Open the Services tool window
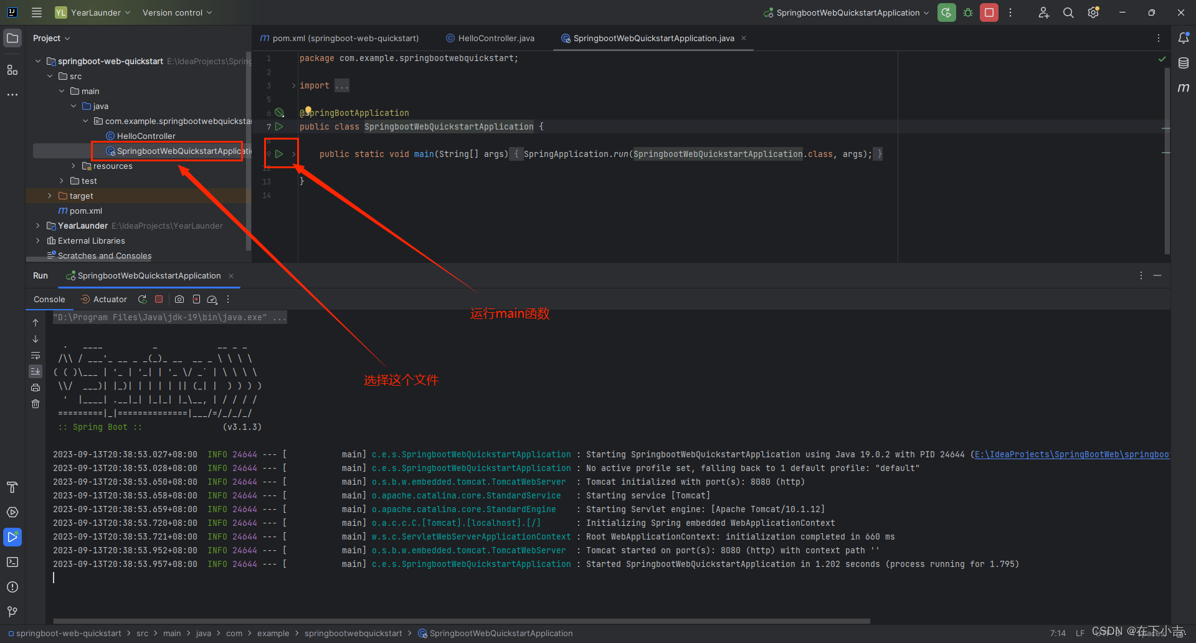 pos(12,512)
